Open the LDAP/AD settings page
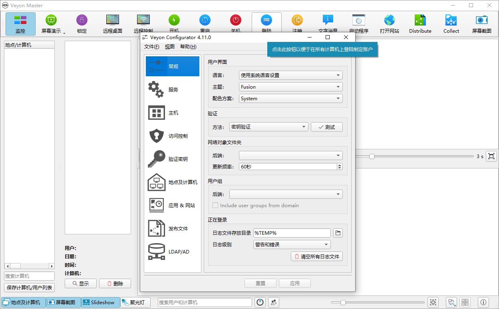 pos(173,252)
